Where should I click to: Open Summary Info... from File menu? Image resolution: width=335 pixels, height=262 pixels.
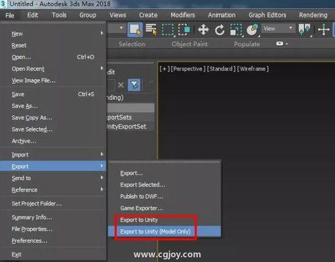point(53,217)
